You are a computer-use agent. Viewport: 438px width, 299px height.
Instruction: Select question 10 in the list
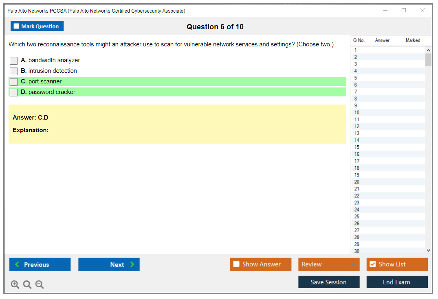357,113
